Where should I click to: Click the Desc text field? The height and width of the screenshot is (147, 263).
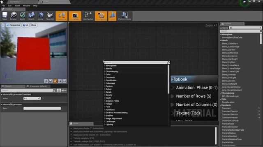(x=42, y=108)
